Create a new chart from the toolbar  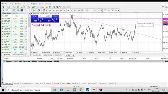[3, 7]
